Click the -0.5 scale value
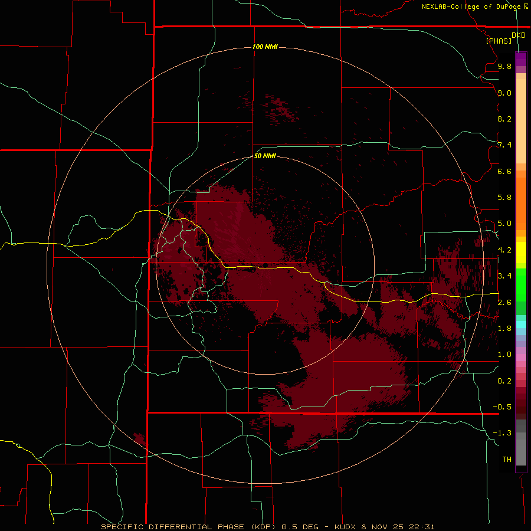Image resolution: width=531 pixels, height=531 pixels. 502,407
